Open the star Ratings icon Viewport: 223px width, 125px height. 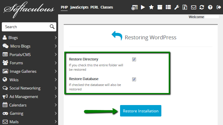[x=151, y=7]
